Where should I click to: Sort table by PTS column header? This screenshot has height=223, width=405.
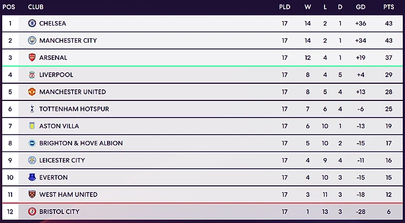tap(389, 7)
